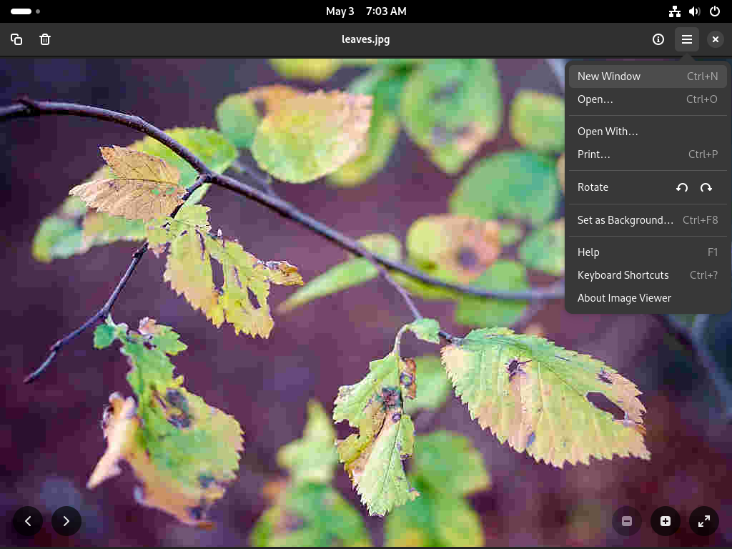Screen dimensions: 732x549
Task: Toggle fullscreen view
Action: pos(704,521)
